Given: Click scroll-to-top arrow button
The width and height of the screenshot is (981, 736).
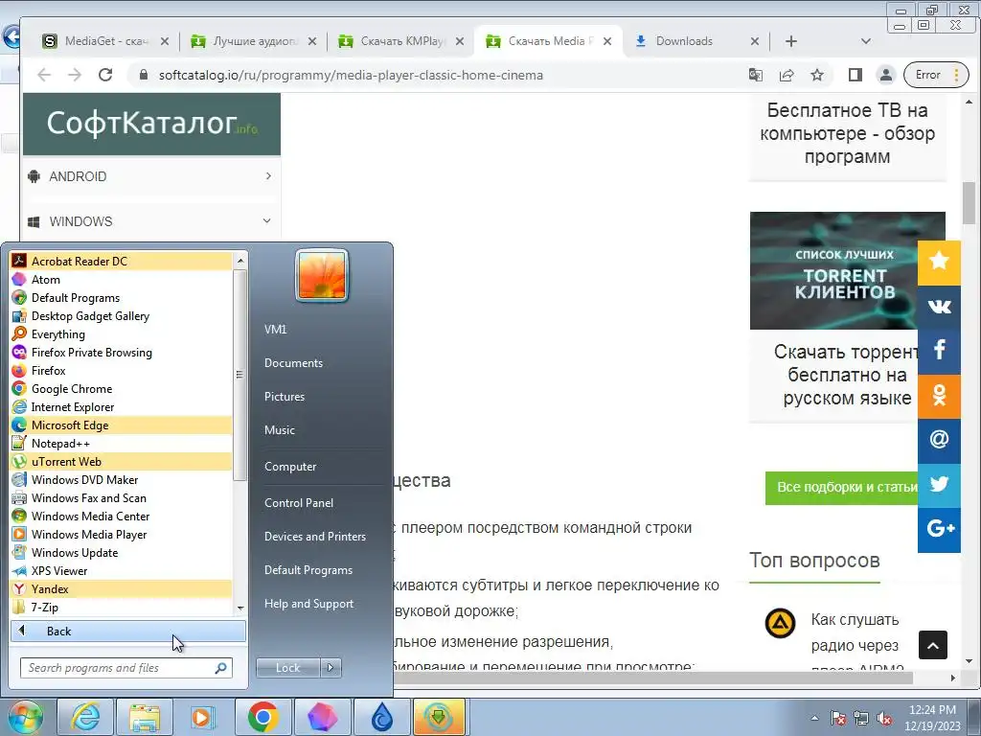Looking at the screenshot, I should (933, 645).
